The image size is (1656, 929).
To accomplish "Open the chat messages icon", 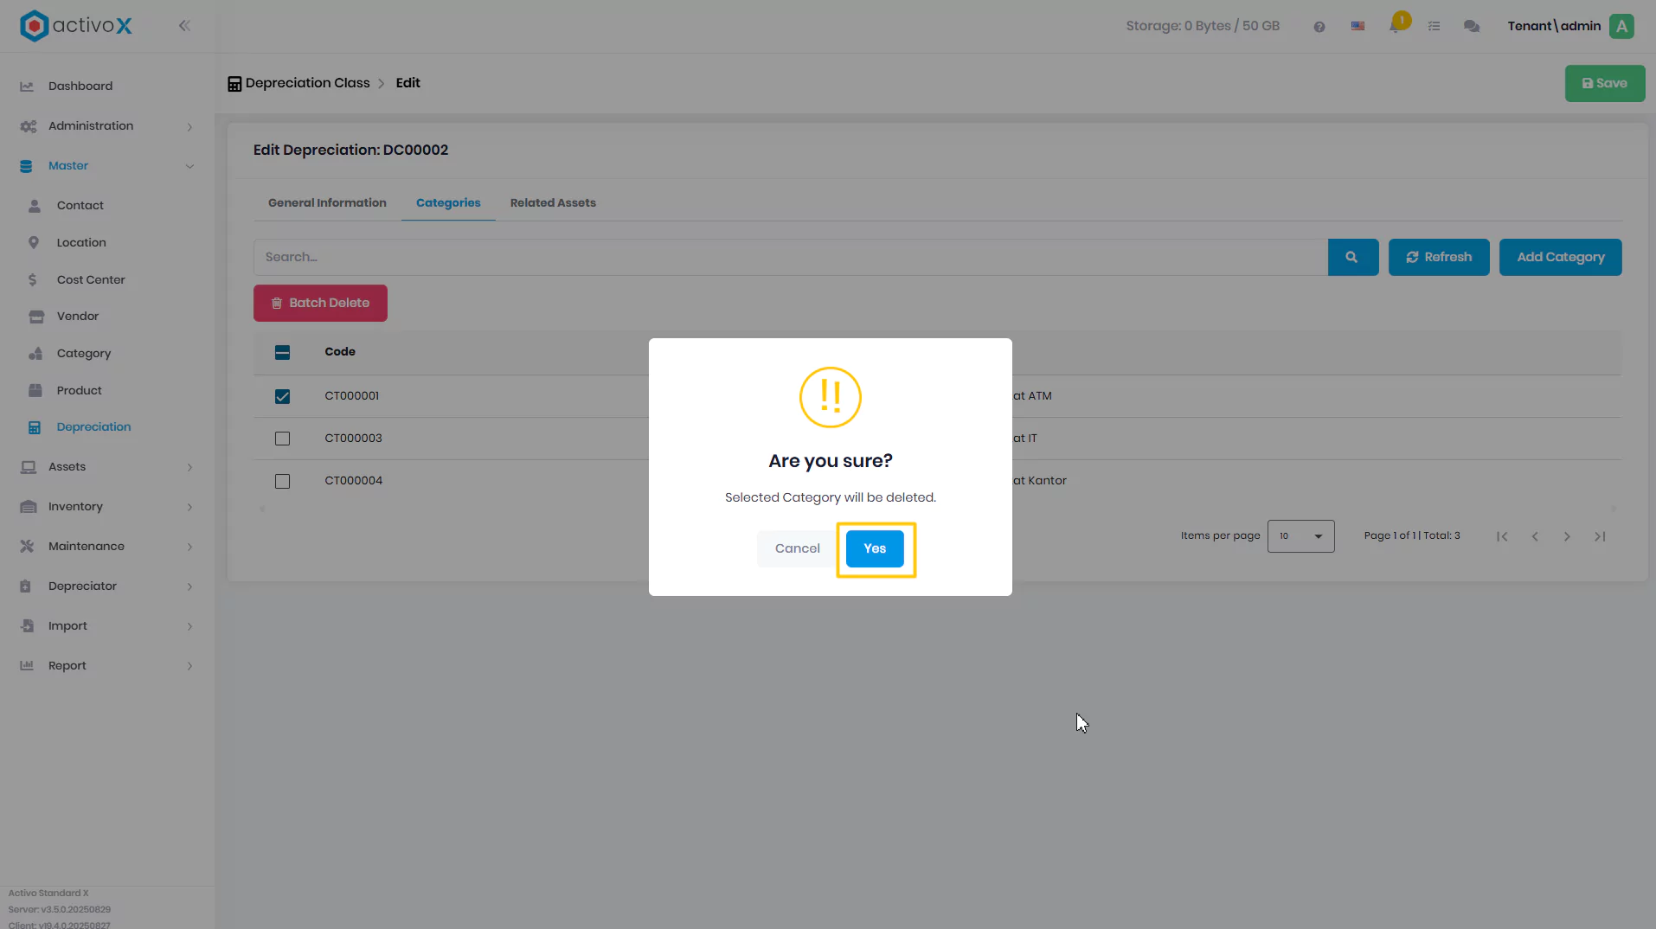I will click(1472, 27).
